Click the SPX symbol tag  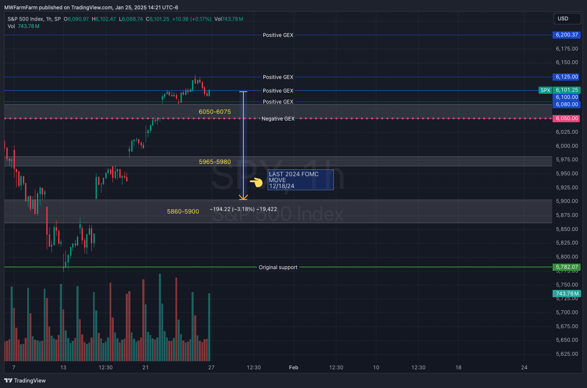coord(545,90)
